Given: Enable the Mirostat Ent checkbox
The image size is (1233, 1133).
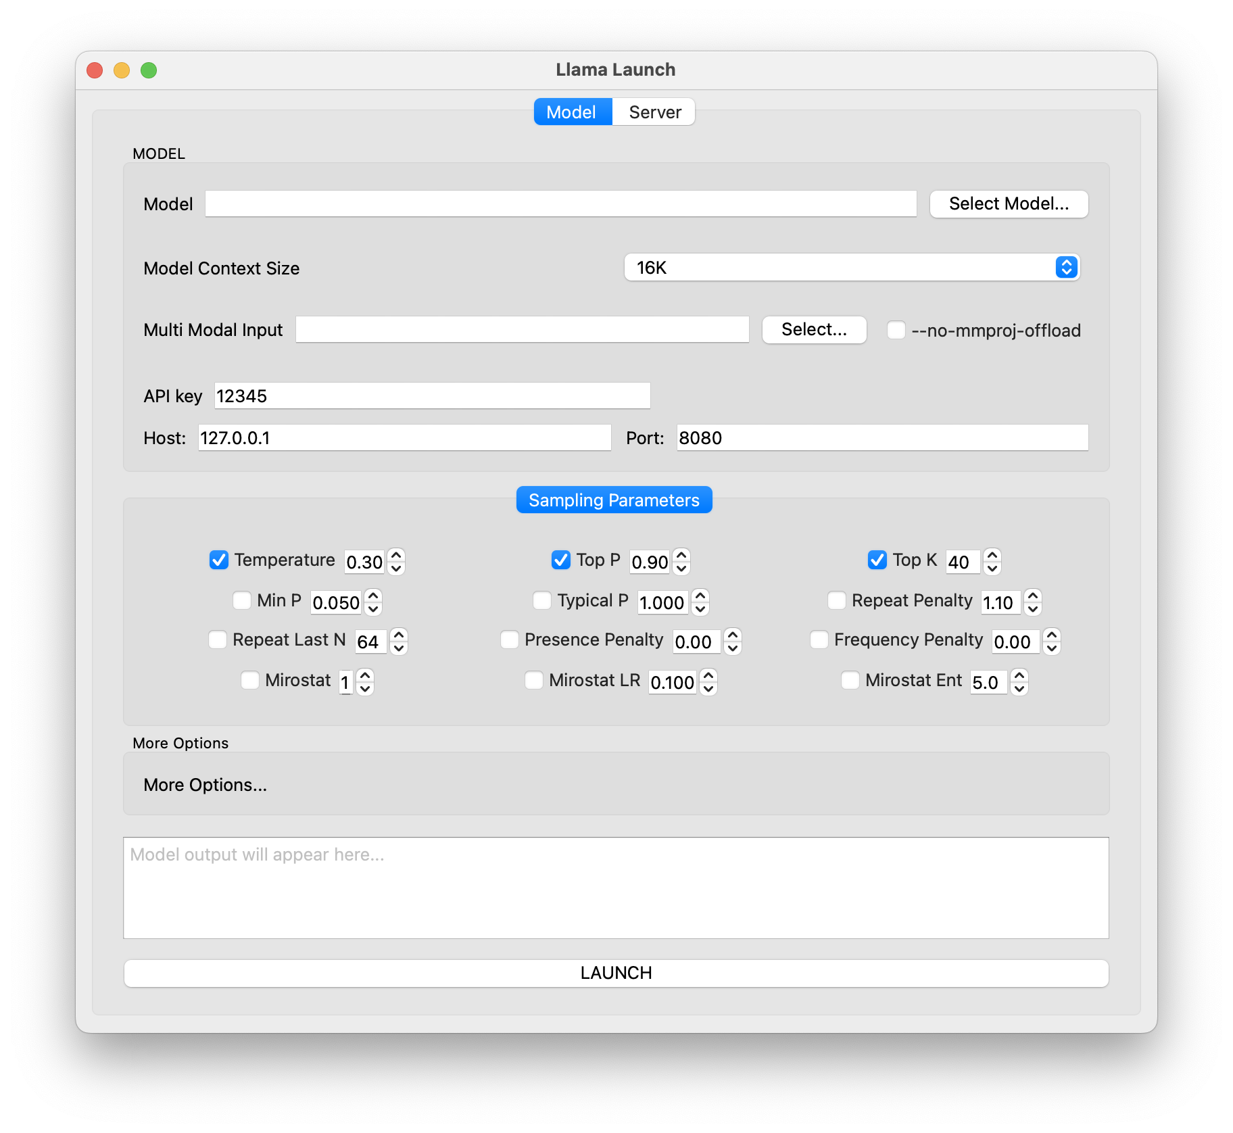Looking at the screenshot, I should pos(850,680).
